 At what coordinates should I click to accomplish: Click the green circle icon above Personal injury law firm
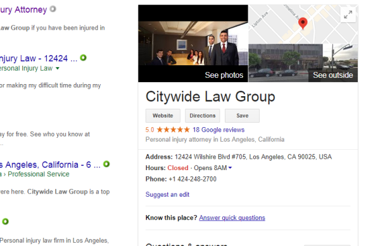click(5, 221)
